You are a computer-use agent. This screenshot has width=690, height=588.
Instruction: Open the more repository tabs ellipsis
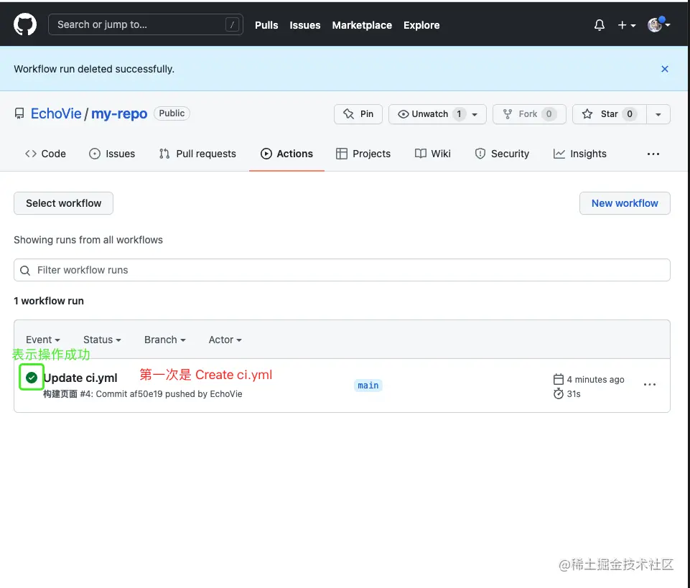coord(653,154)
